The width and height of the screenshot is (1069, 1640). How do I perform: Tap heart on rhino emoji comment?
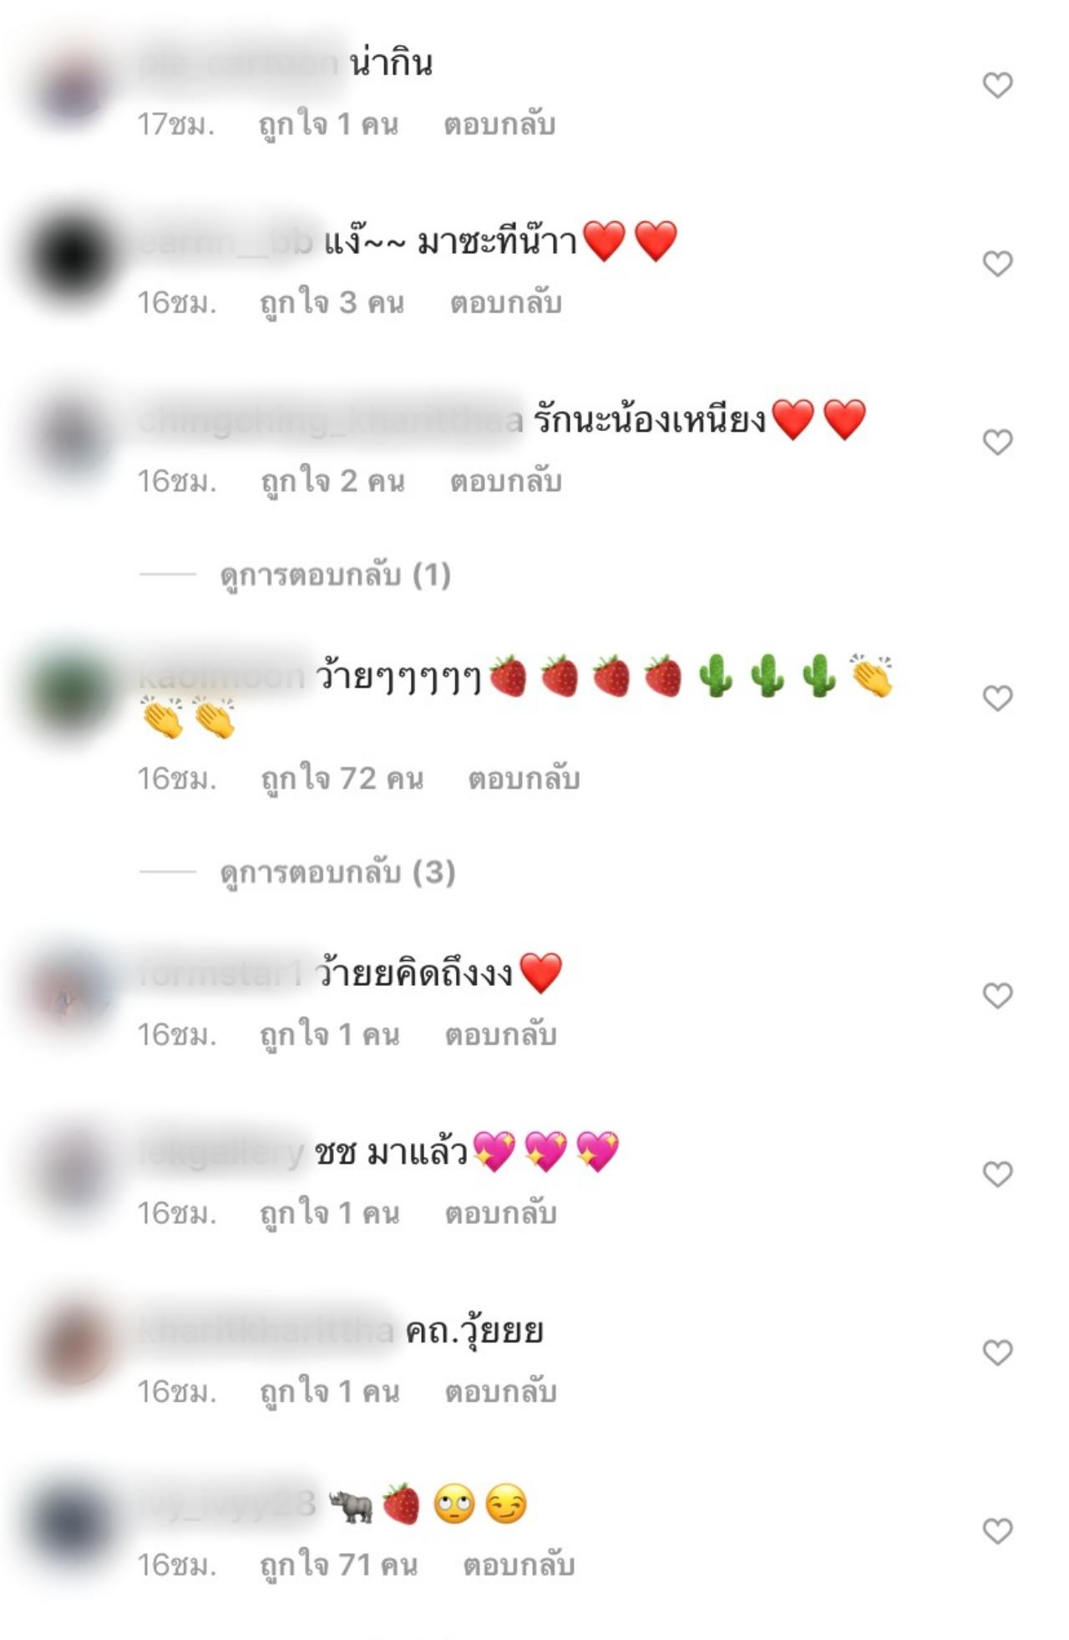[997, 1531]
